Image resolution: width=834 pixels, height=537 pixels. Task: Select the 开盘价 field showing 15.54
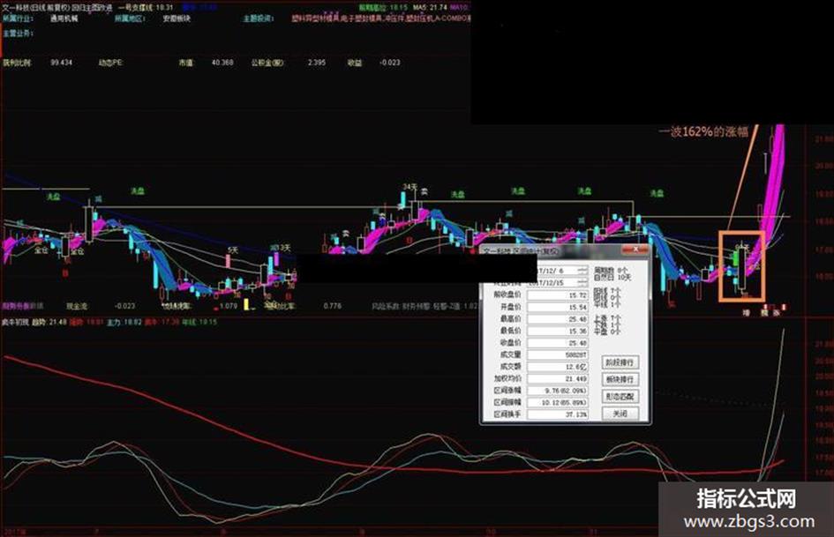pos(558,308)
